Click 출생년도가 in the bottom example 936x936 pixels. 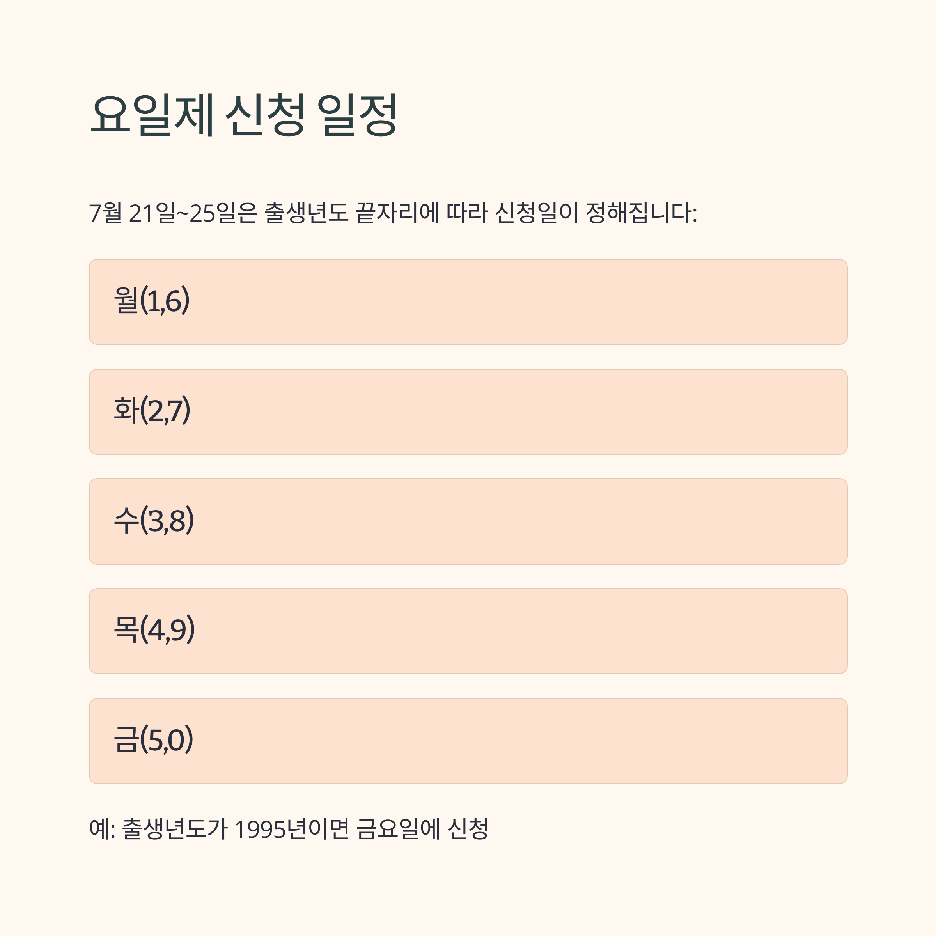[x=174, y=829]
